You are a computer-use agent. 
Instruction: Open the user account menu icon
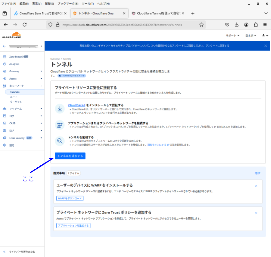click(265, 35)
